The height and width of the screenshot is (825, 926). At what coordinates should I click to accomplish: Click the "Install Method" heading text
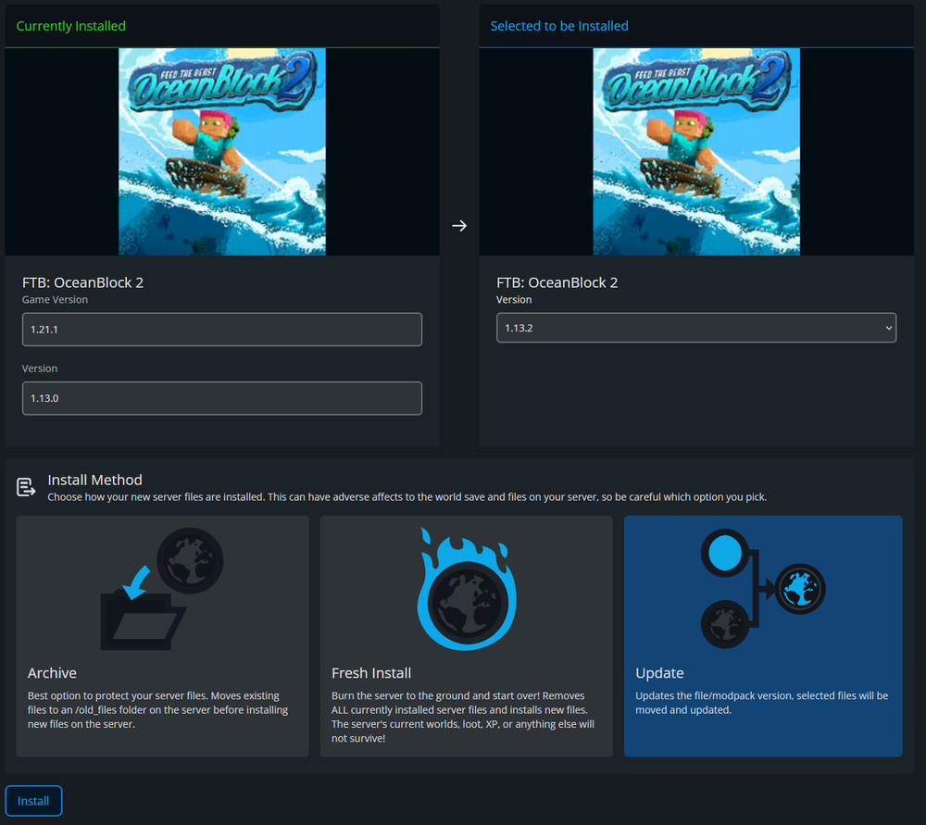(95, 480)
